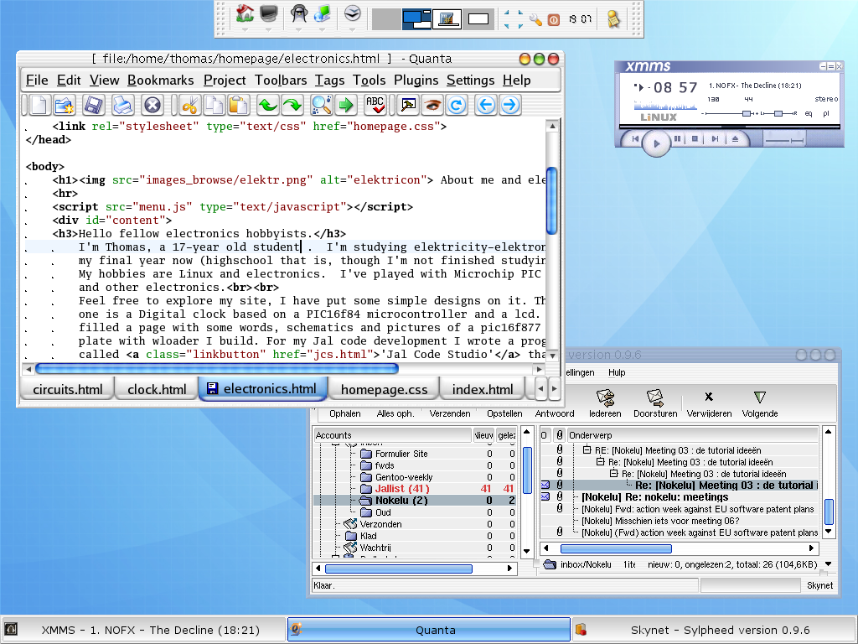This screenshot has width=858, height=644.
Task: Reload preview with the blue circular arrow
Action: click(x=457, y=105)
